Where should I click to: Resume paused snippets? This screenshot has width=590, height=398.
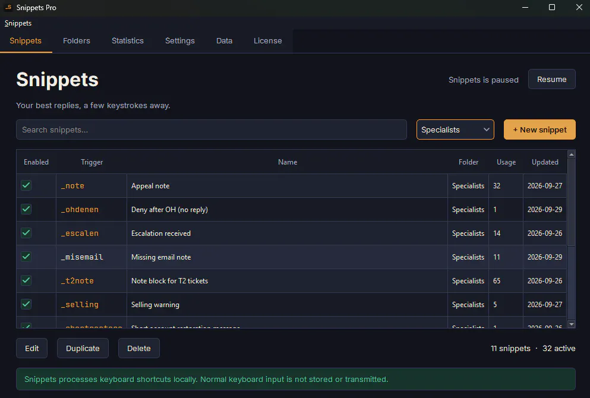(551, 79)
